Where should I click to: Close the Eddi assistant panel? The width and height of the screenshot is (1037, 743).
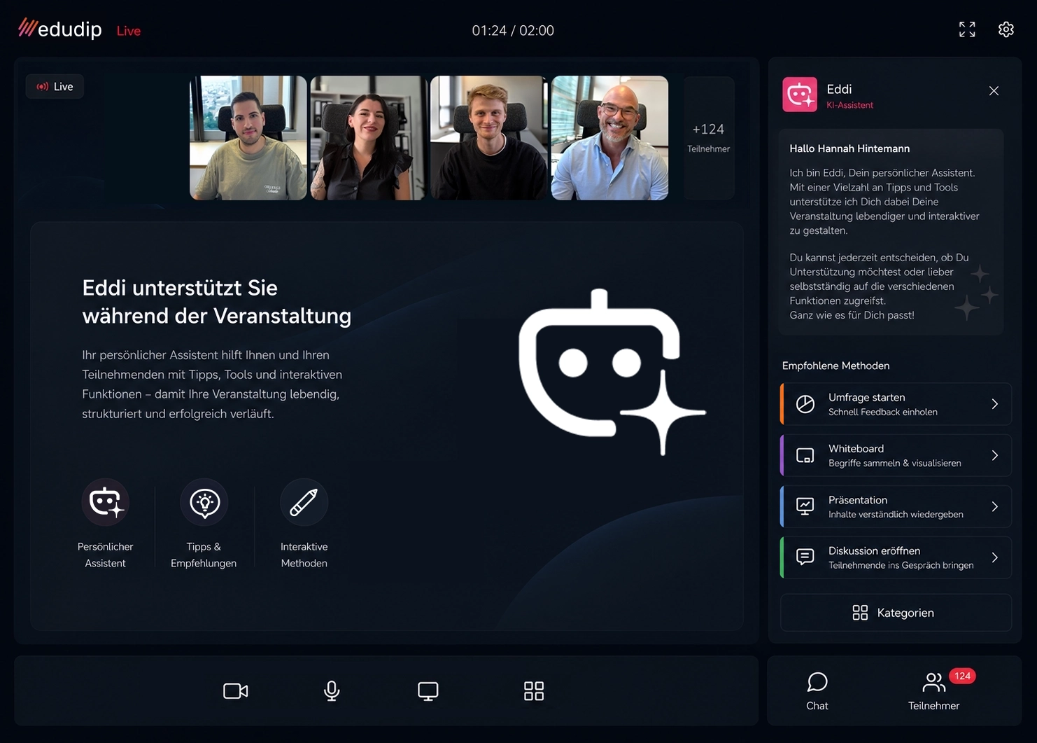[x=994, y=91]
